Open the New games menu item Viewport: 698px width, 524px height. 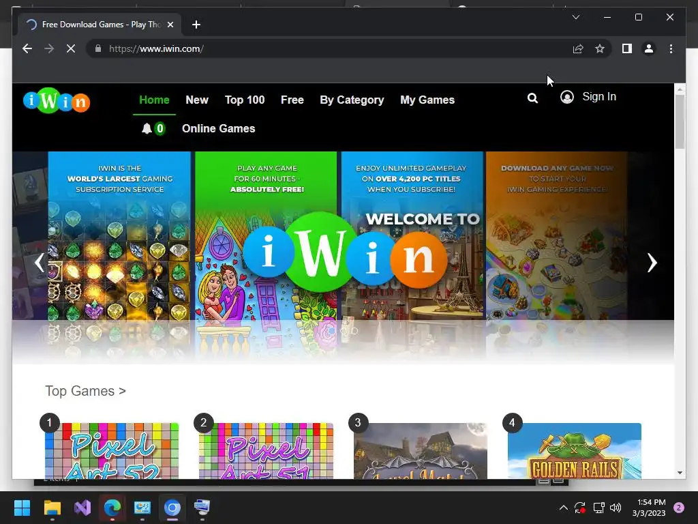pos(197,100)
